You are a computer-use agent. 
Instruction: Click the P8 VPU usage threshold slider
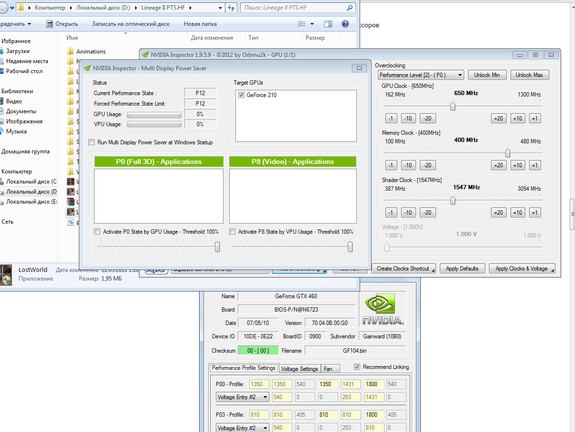coord(350,247)
